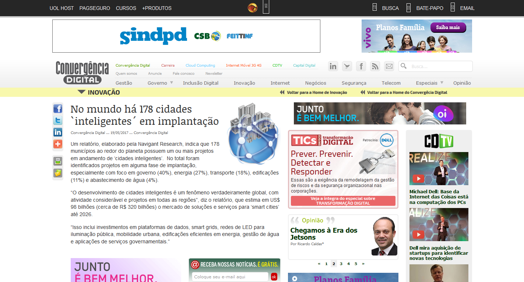Expand Especiais menu dropdown arrow
Screen dimensions: 524x282
(x=442, y=82)
